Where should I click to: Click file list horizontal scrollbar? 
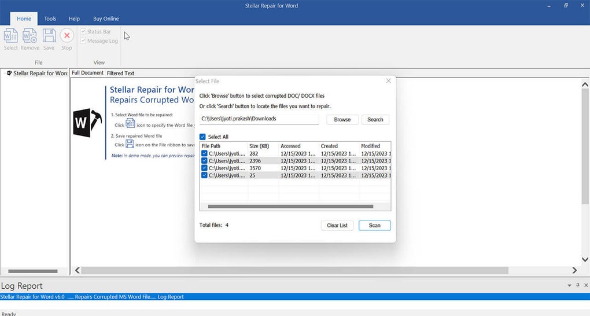(290, 207)
